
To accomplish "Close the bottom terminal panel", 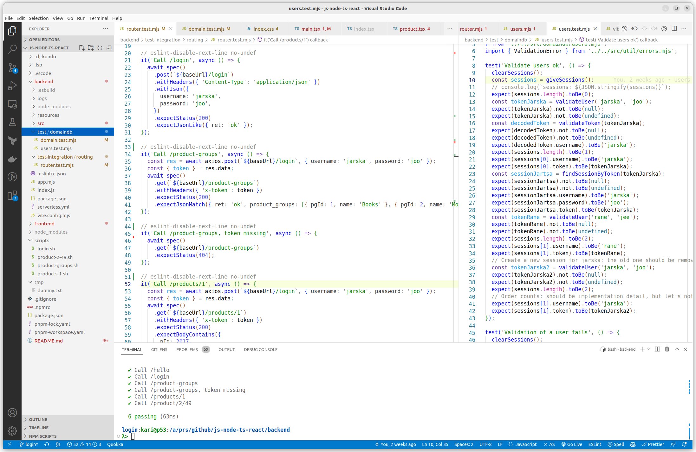I will point(685,349).
